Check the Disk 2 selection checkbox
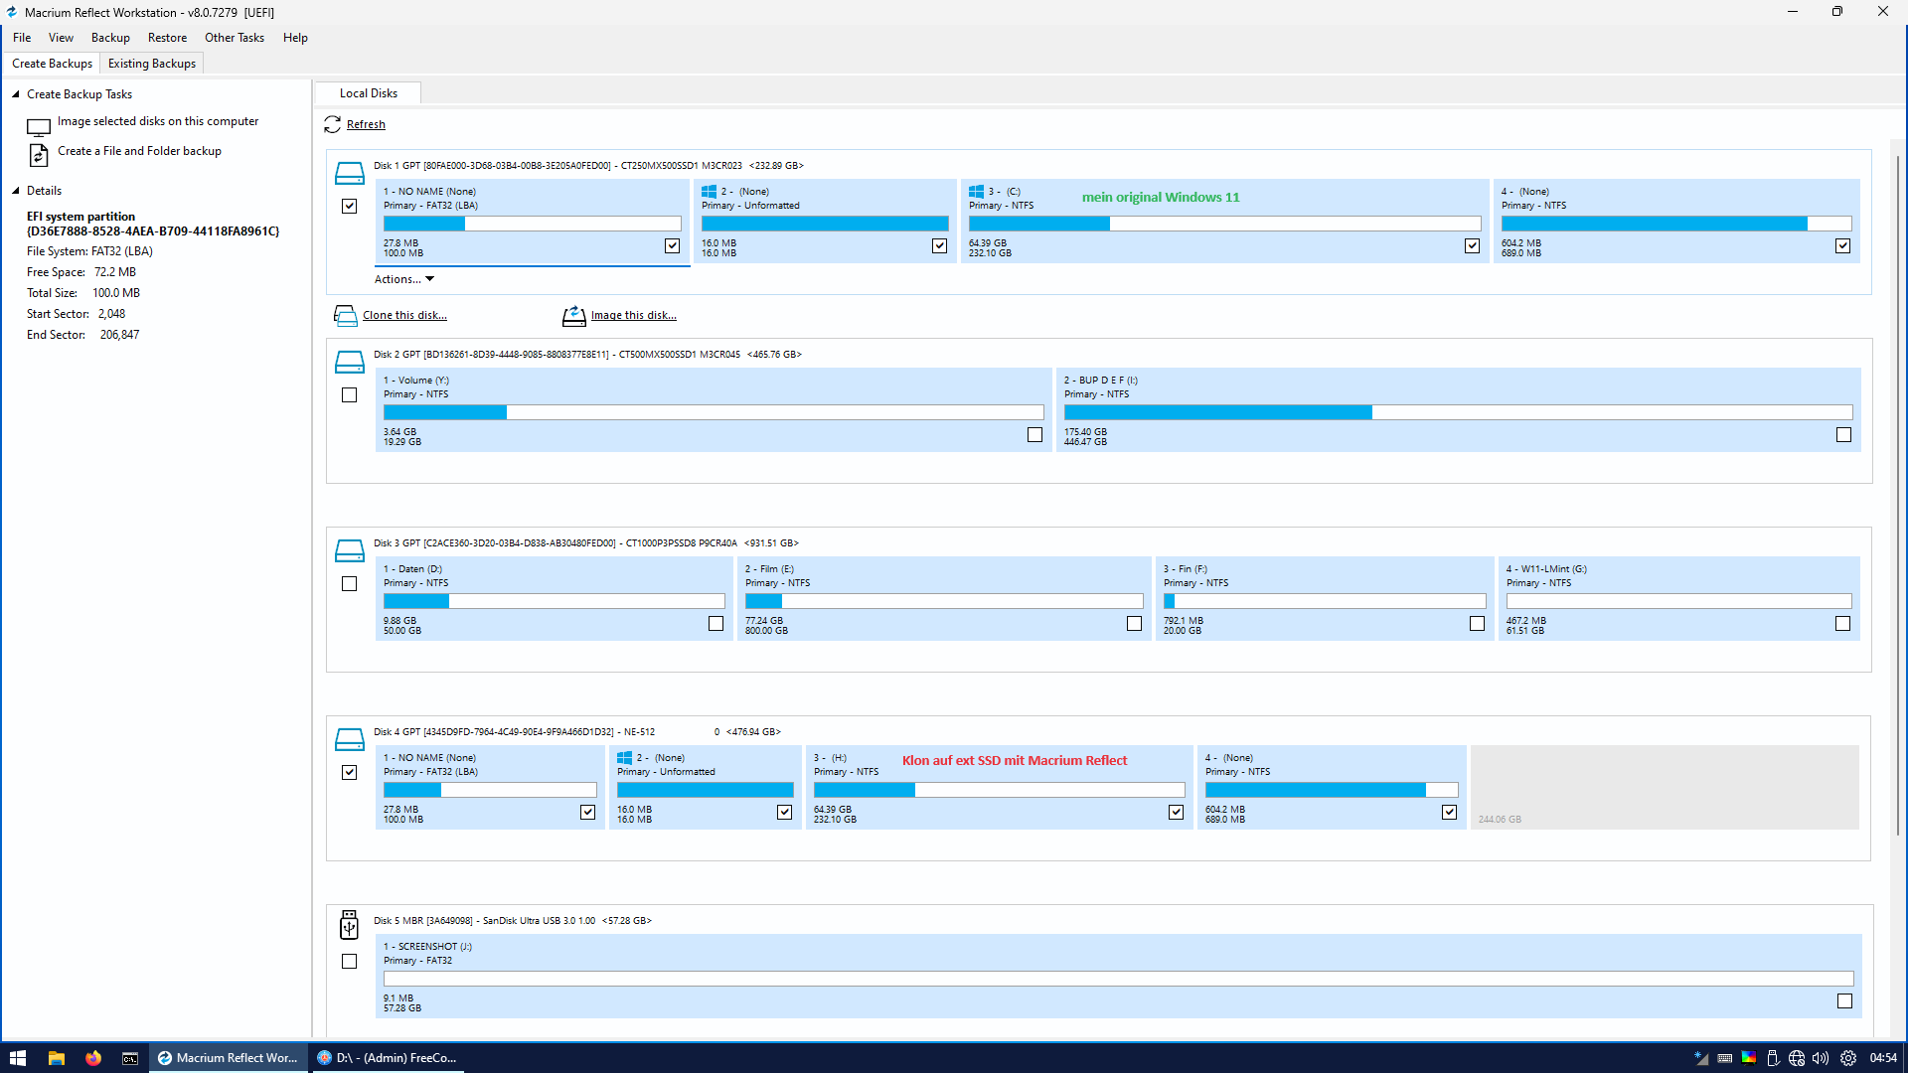 pyautogui.click(x=349, y=395)
